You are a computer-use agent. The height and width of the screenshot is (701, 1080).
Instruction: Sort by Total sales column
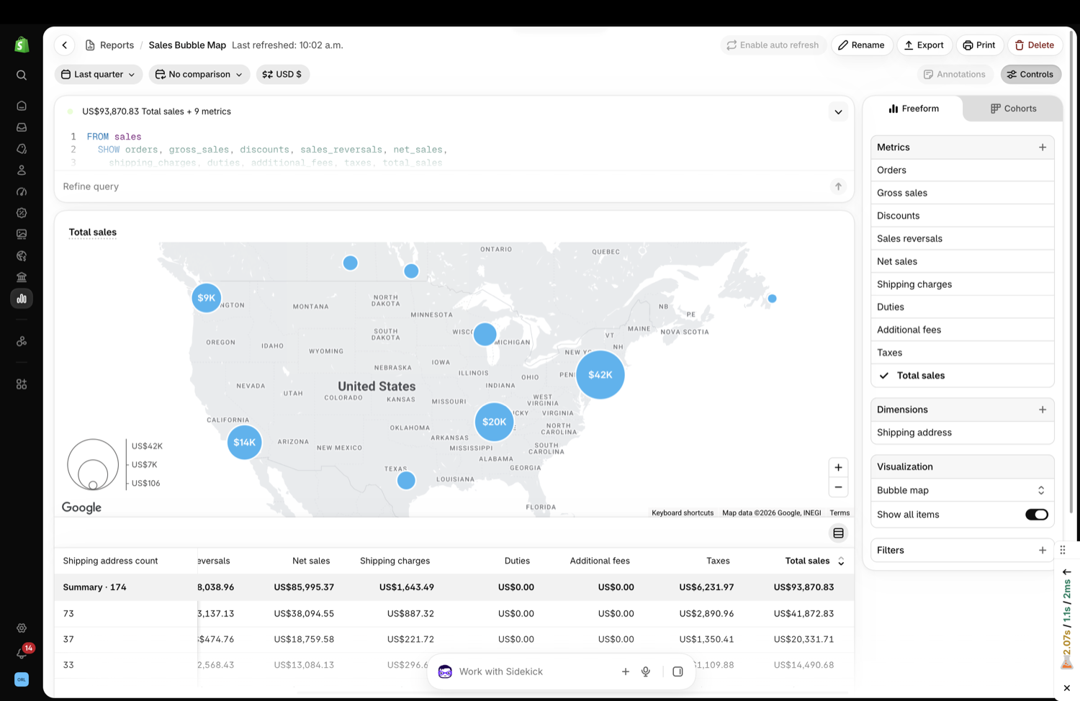pyautogui.click(x=814, y=561)
